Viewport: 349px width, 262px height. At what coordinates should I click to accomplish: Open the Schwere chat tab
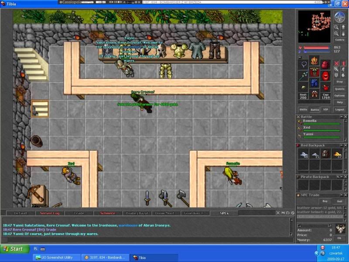[x=108, y=213]
